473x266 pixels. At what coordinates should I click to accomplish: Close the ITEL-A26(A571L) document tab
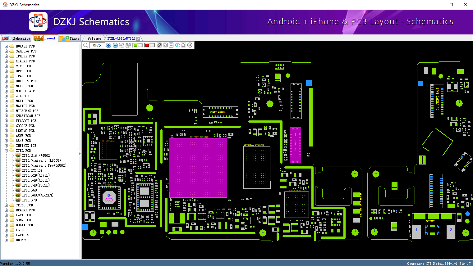[x=138, y=38]
